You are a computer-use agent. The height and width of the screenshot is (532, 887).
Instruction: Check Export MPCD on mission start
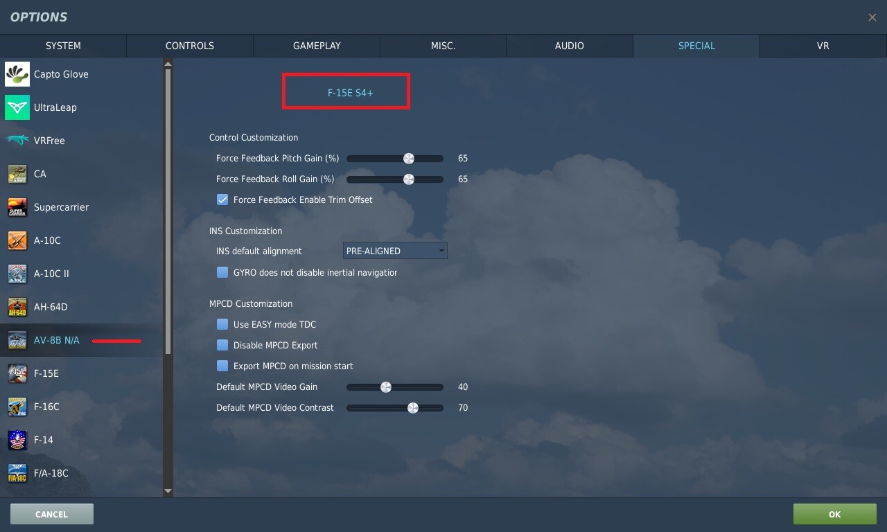pos(222,366)
